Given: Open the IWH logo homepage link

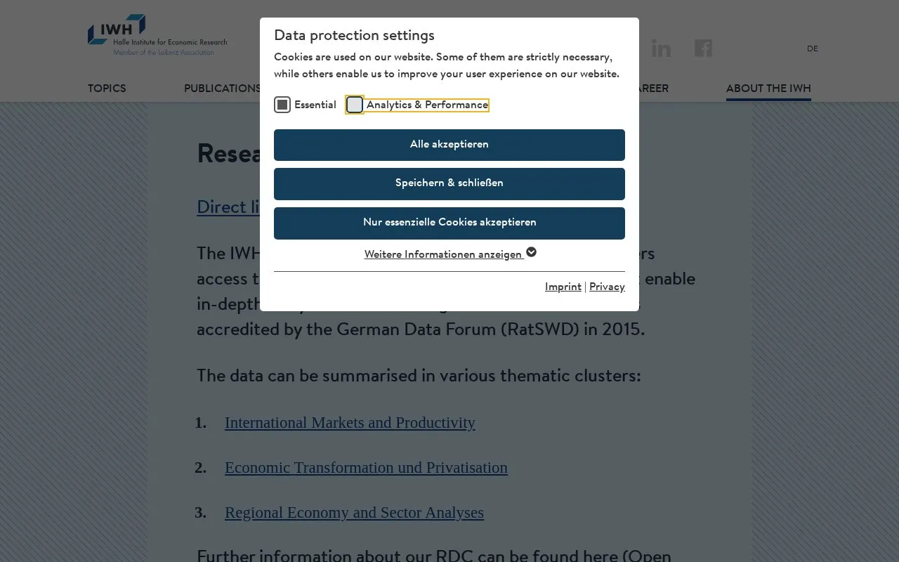Looking at the screenshot, I should (x=157, y=35).
